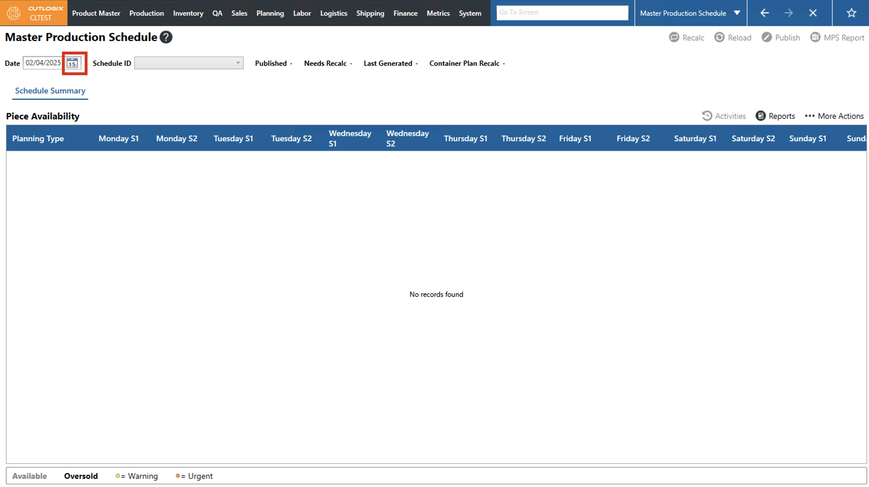Open the More Actions menu
Viewport: 869px width, 487px height.
tap(834, 116)
